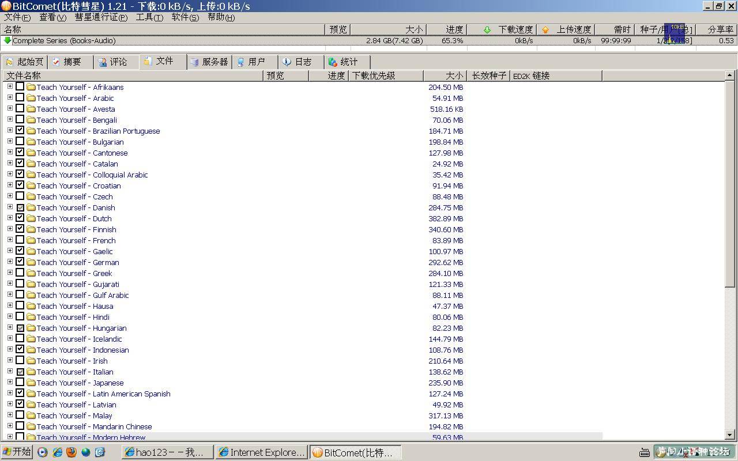Select the Complete Series (Books-Audio) task row
Screen dimensions: 738x461
point(369,40)
